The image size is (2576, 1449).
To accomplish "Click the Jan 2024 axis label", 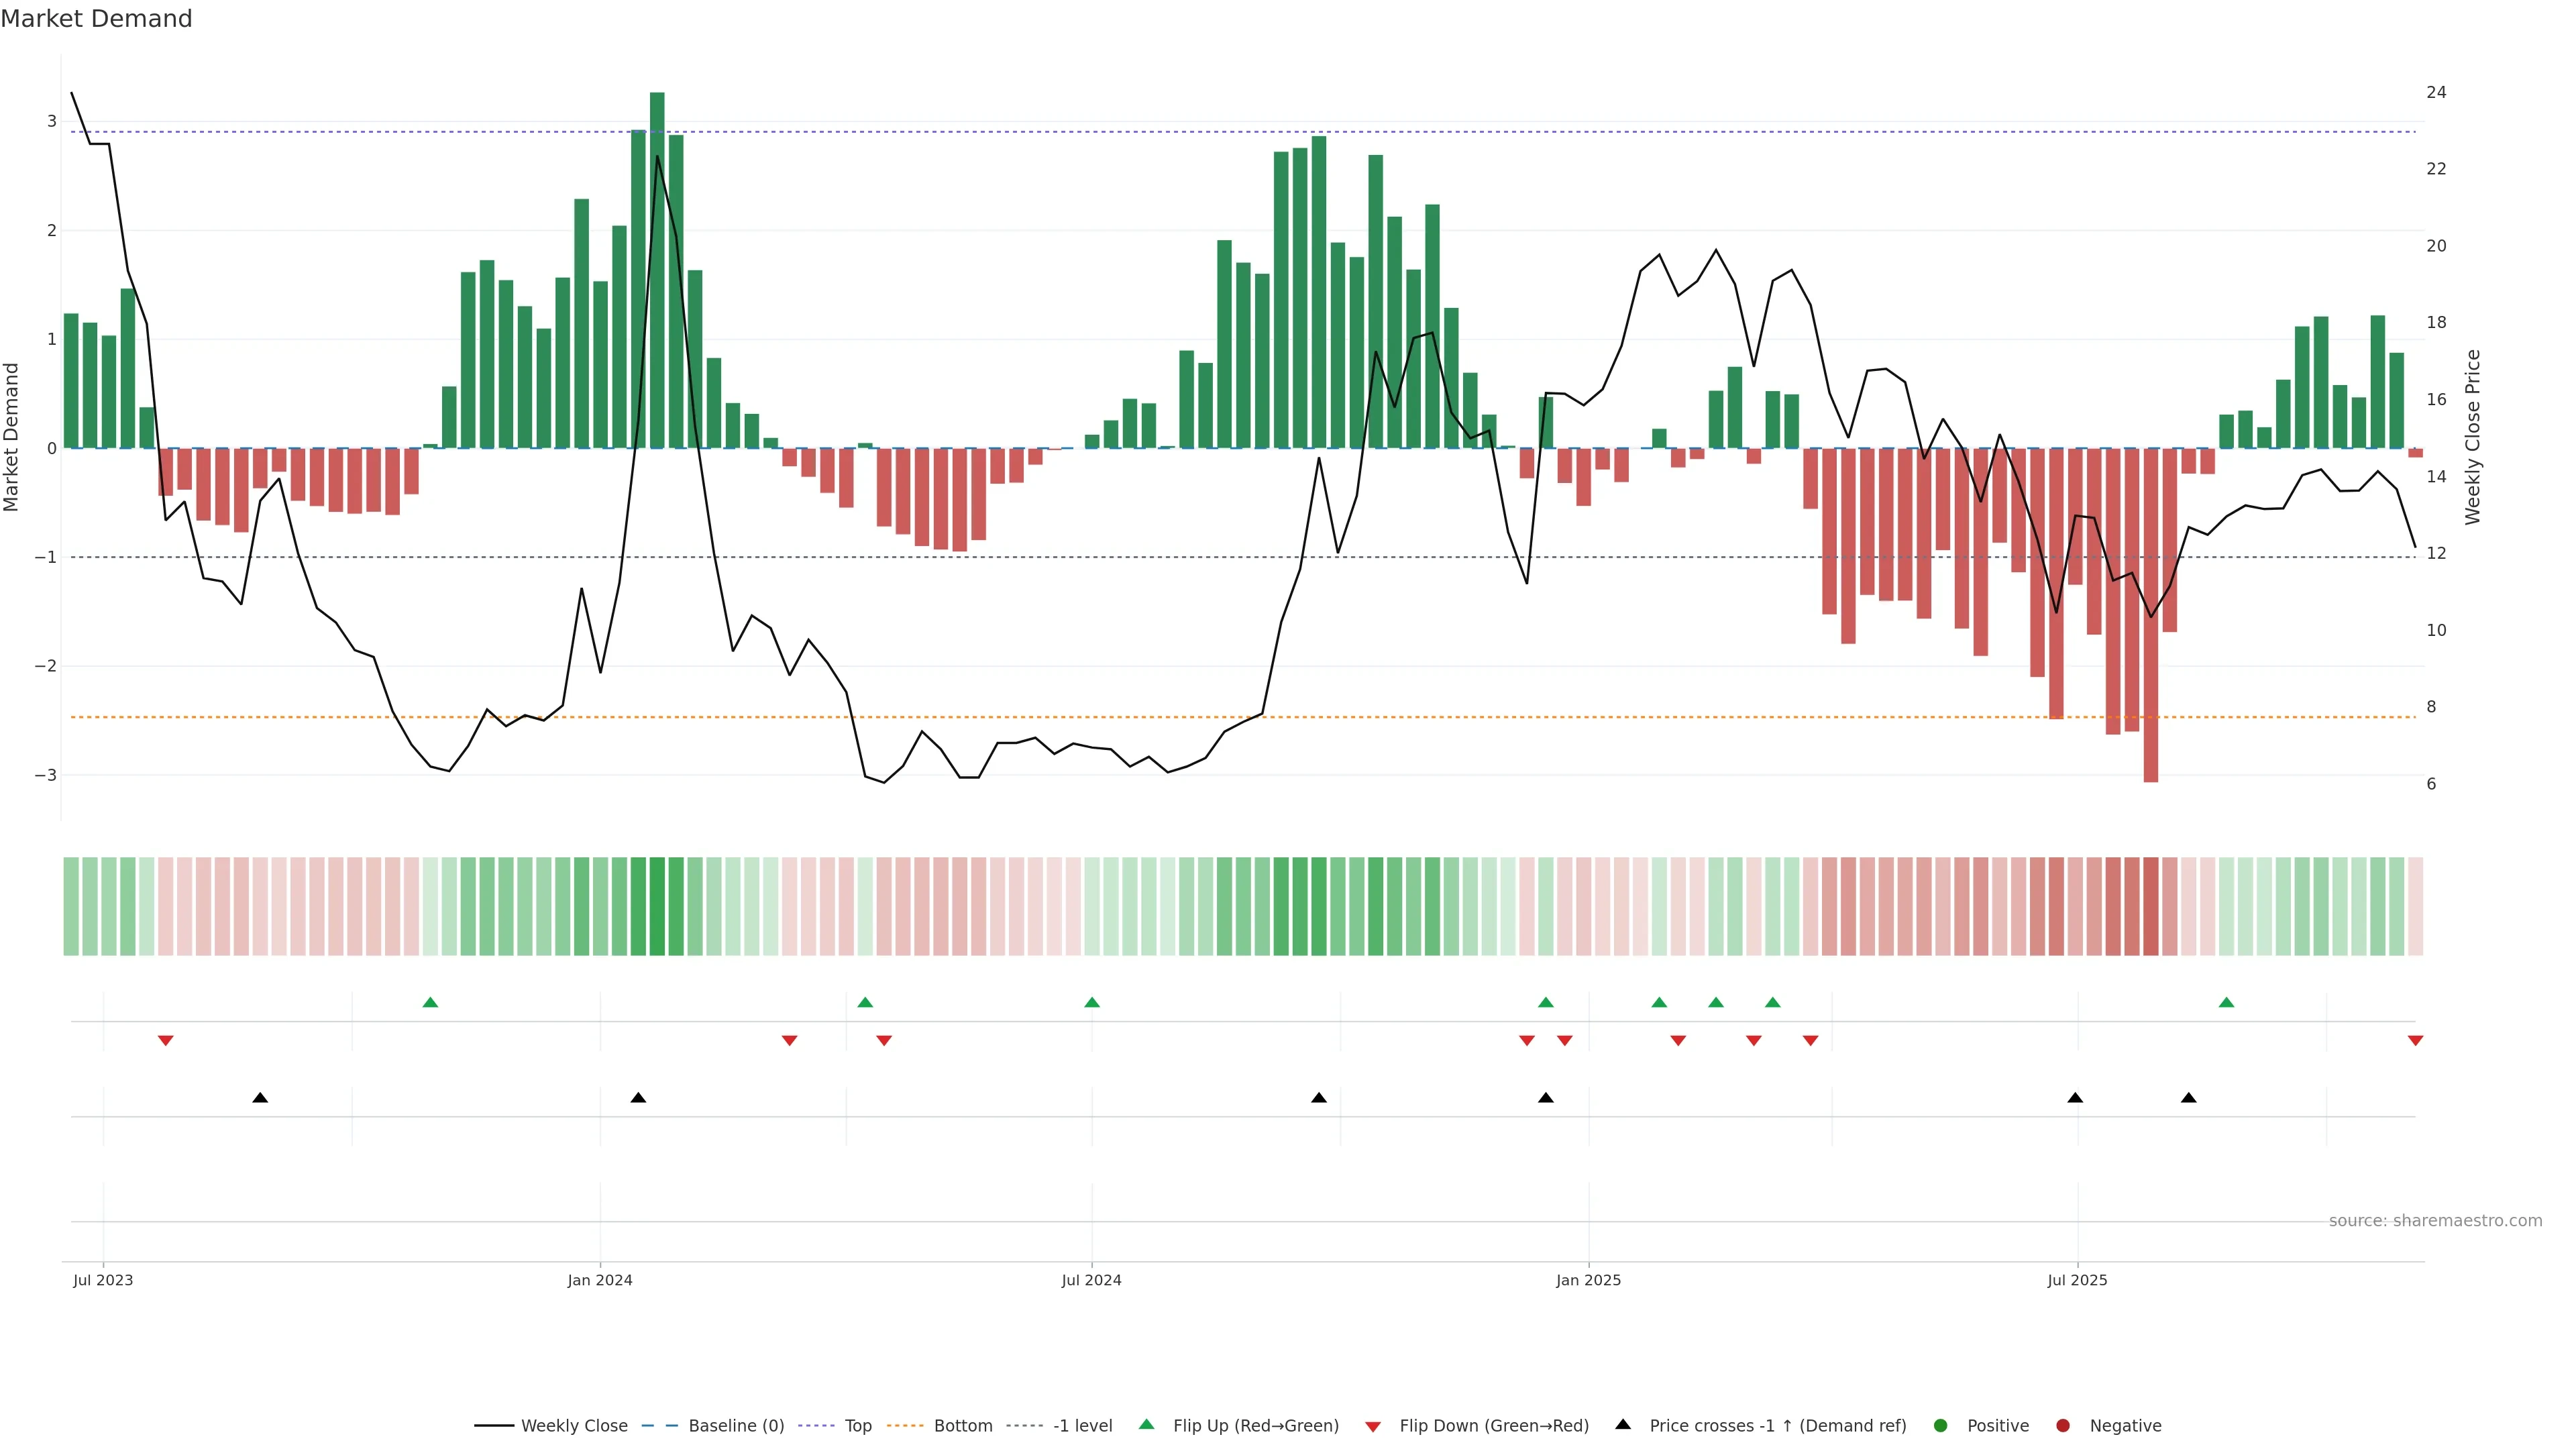I will tap(600, 1280).
